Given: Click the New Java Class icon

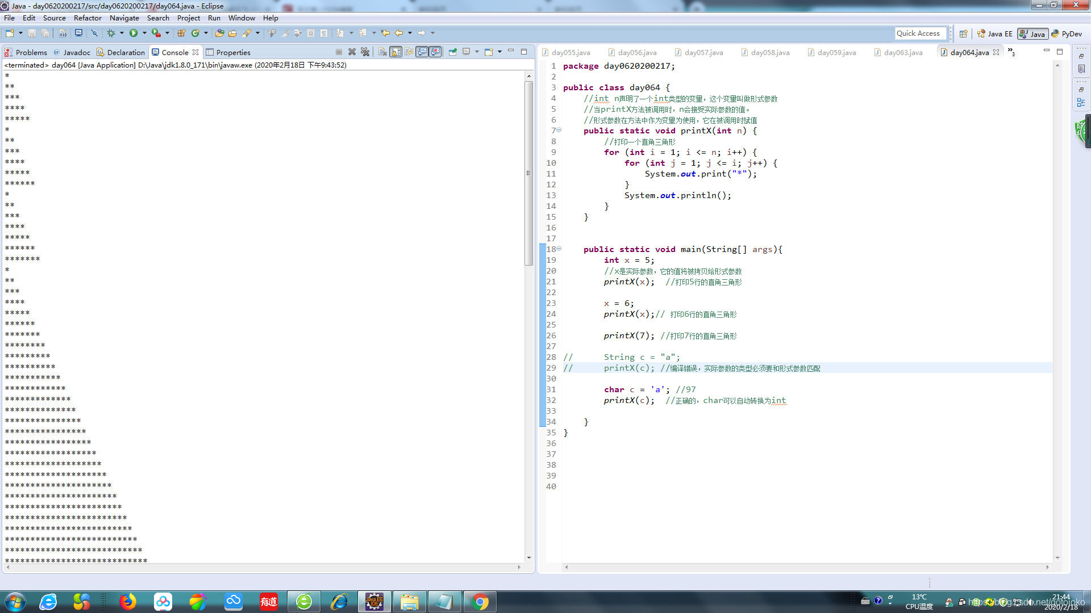Looking at the screenshot, I should (195, 33).
